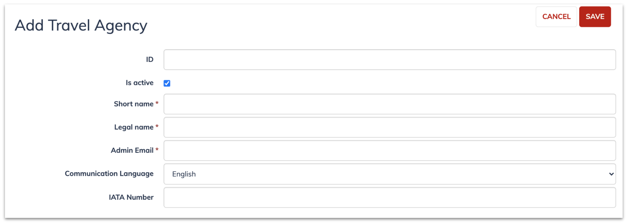The width and height of the screenshot is (627, 223).
Task: Cancel adding the travel agency
Action: click(556, 17)
